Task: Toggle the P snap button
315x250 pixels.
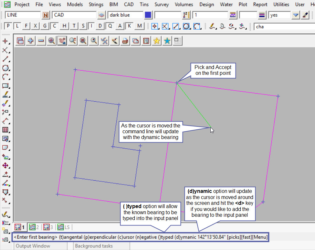Action: click(x=8, y=26)
